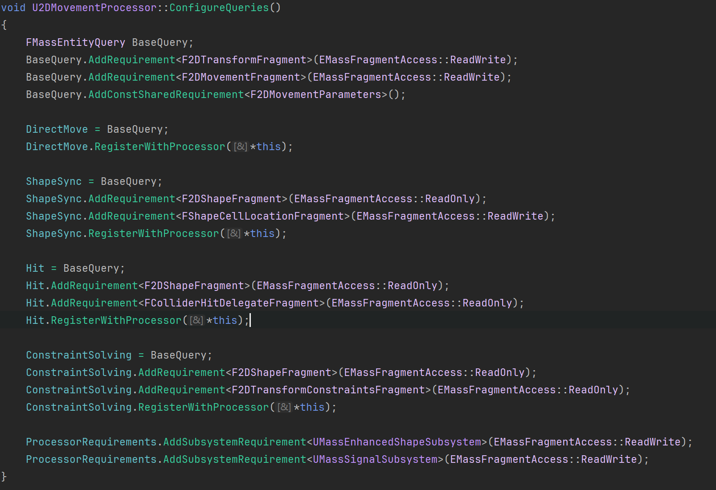
Task: Click the closing brace of the function
Action: click(x=4, y=477)
